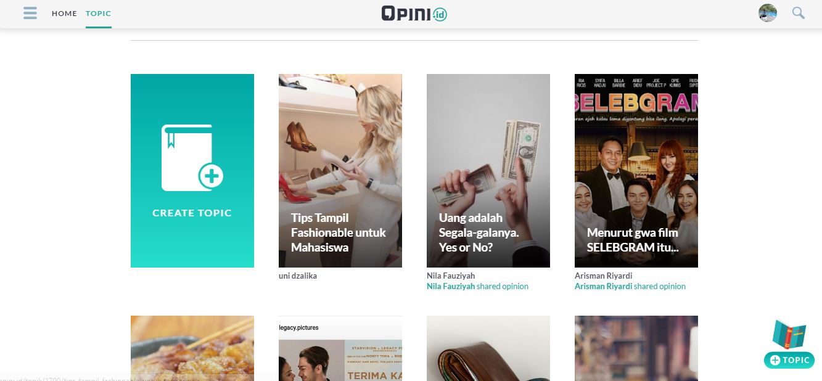The width and height of the screenshot is (822, 381).
Task: Click the CREATE TOPIC card
Action: (192, 171)
